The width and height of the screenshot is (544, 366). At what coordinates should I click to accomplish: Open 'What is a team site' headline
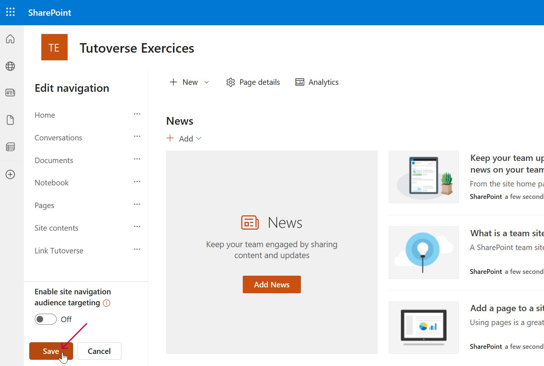(507, 233)
